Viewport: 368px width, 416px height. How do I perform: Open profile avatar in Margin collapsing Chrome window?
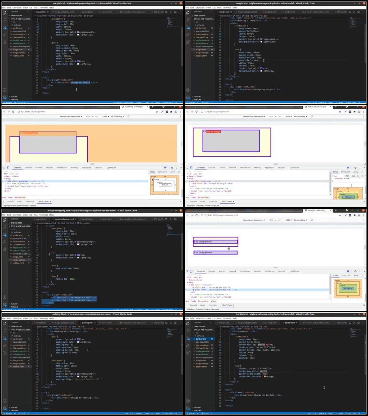(x=359, y=215)
